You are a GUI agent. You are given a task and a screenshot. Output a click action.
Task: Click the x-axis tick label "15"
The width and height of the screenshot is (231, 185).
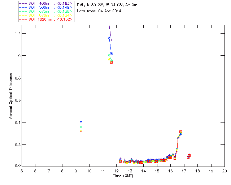(157, 171)
